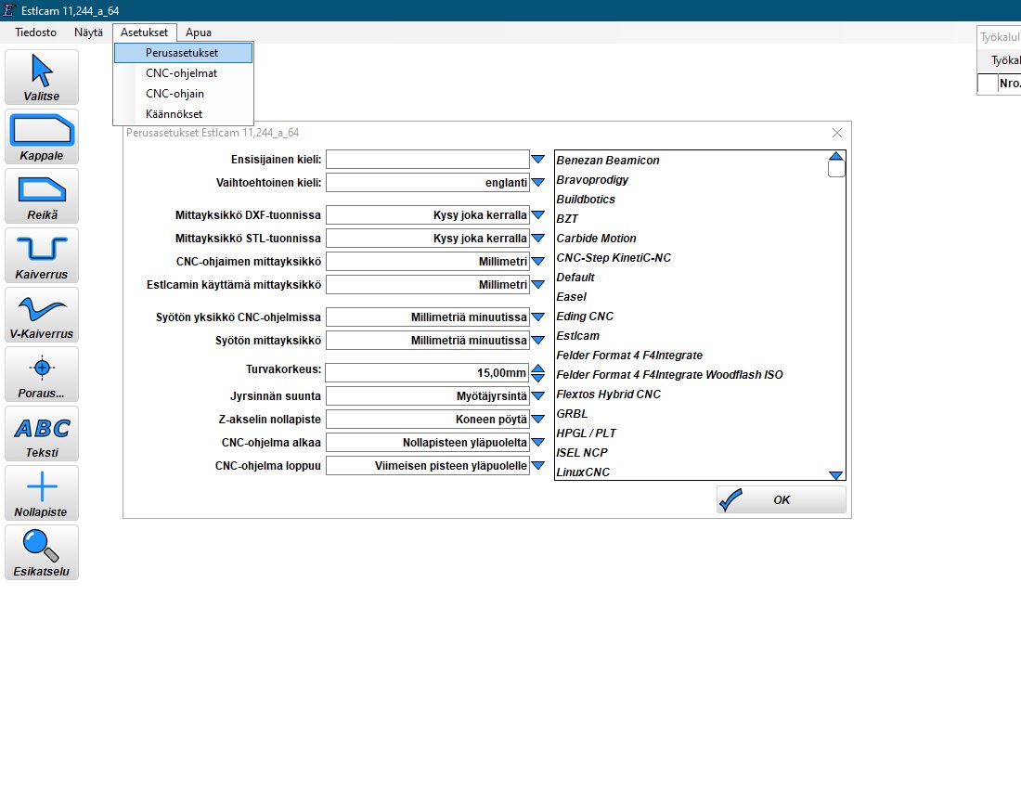1021x789 pixels.
Task: Select Benezan Beamicon in the list
Action: [608, 161]
